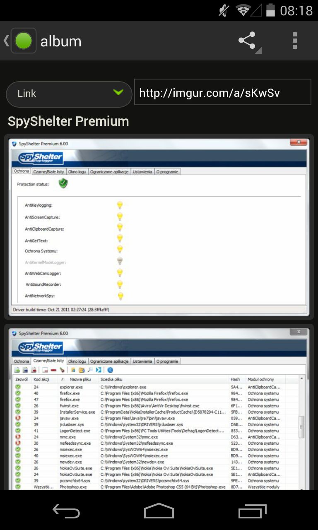Screen dimensions: 318x530
Task: Click the blue info toolbar icon
Action: coord(110,370)
